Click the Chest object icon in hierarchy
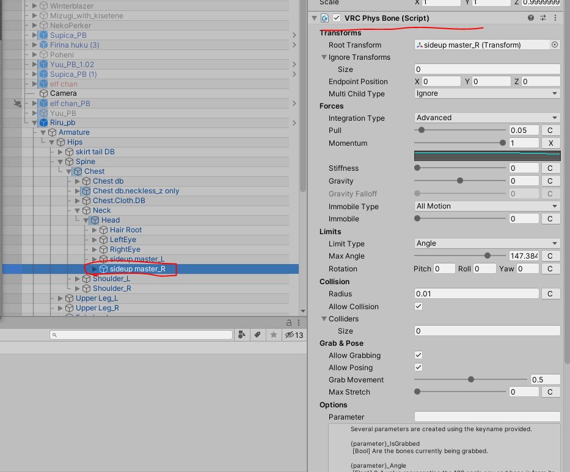 coord(78,171)
